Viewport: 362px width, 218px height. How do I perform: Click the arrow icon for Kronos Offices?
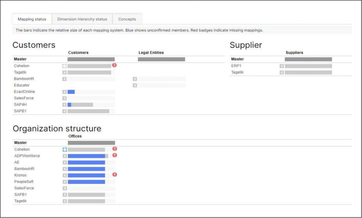pyautogui.click(x=65, y=175)
